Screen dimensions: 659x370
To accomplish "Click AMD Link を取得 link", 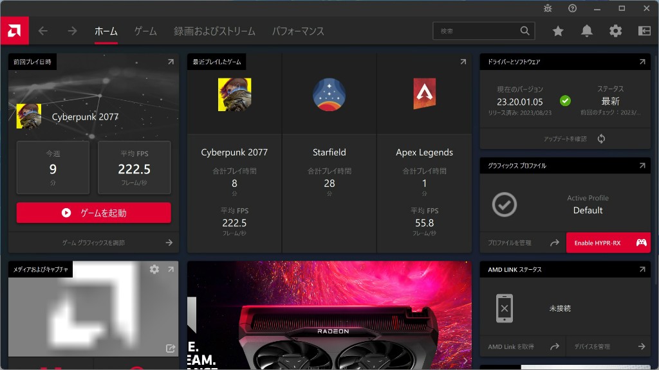I will click(510, 346).
